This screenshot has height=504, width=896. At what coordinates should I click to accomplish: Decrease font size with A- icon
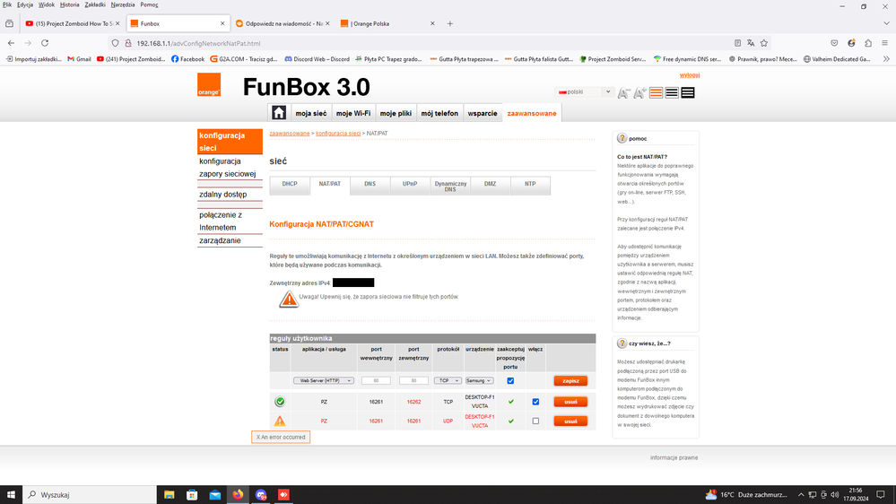pyautogui.click(x=623, y=93)
